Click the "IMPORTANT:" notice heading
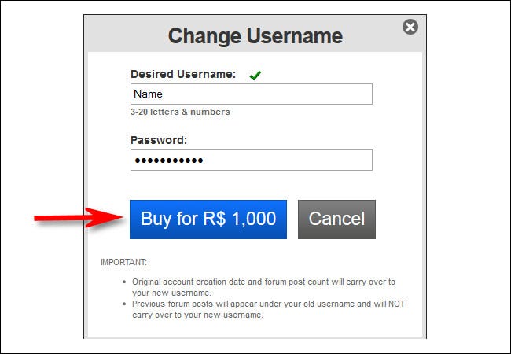This screenshot has height=354, width=511. point(123,262)
